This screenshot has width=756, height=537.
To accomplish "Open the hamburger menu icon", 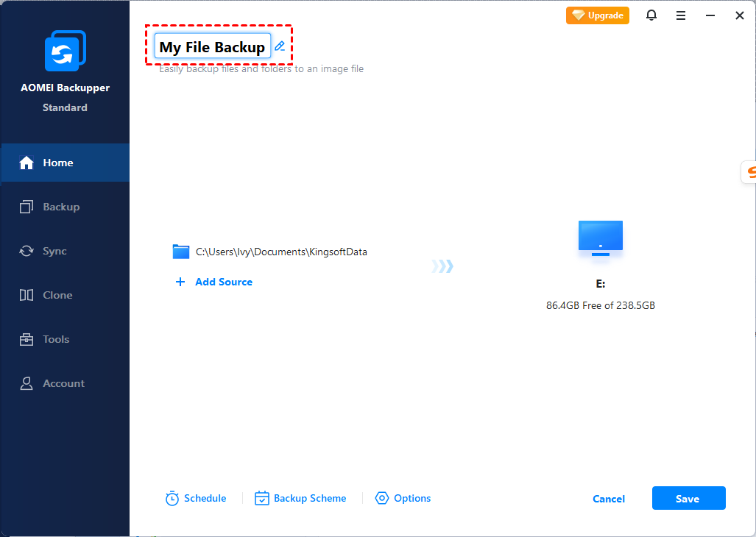I will (x=681, y=16).
